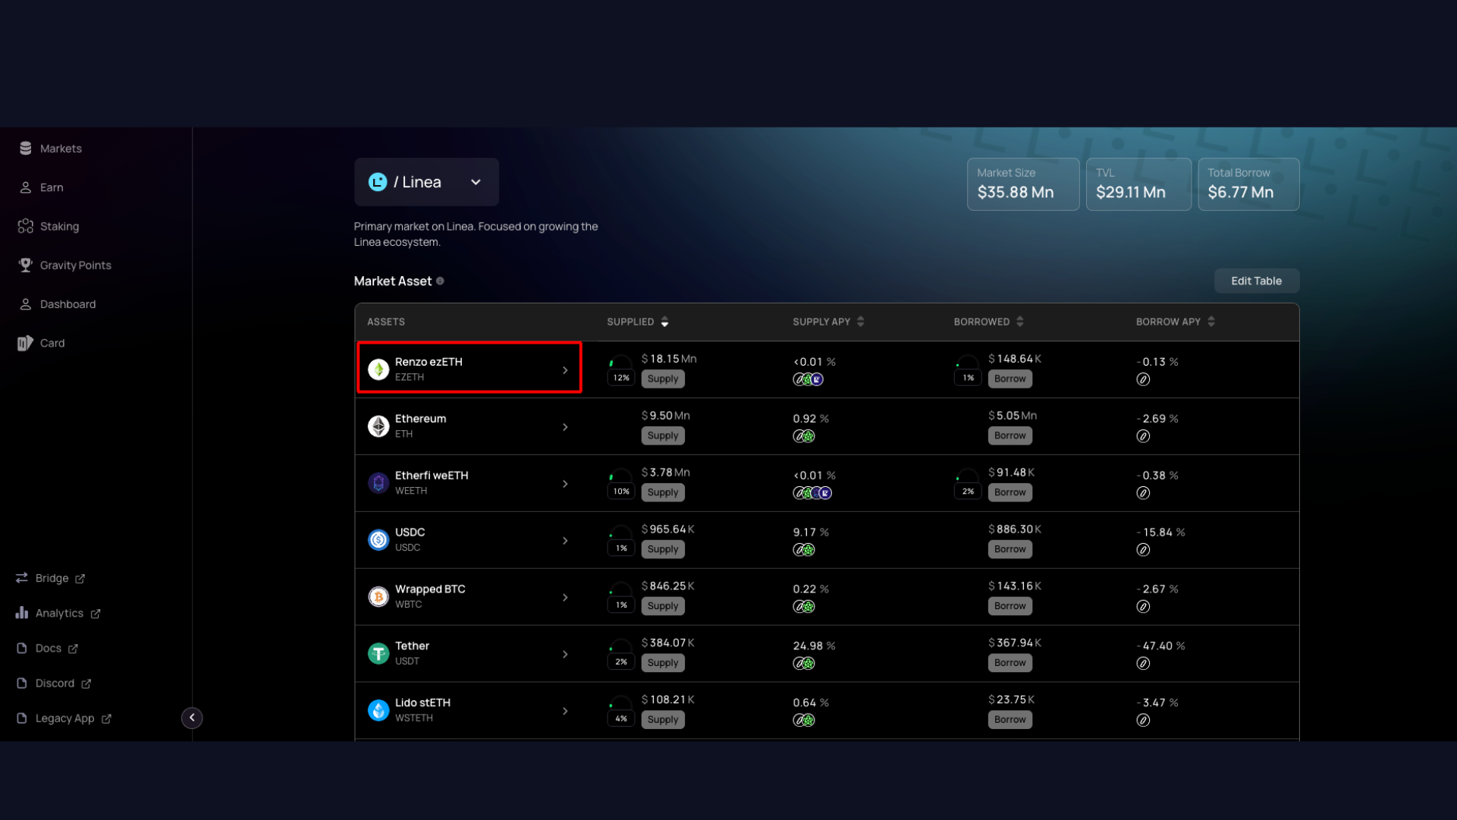Screen dimensions: 1457x820
Task: Expand the Lido stETH row chevron
Action: [565, 712]
